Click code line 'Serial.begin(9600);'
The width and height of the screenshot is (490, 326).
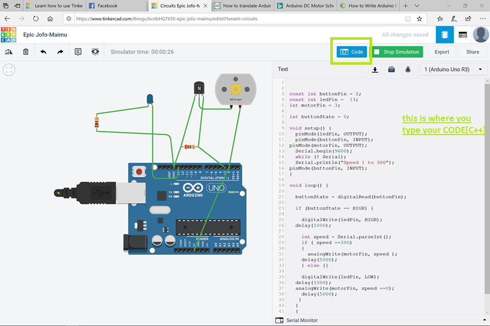(324, 151)
